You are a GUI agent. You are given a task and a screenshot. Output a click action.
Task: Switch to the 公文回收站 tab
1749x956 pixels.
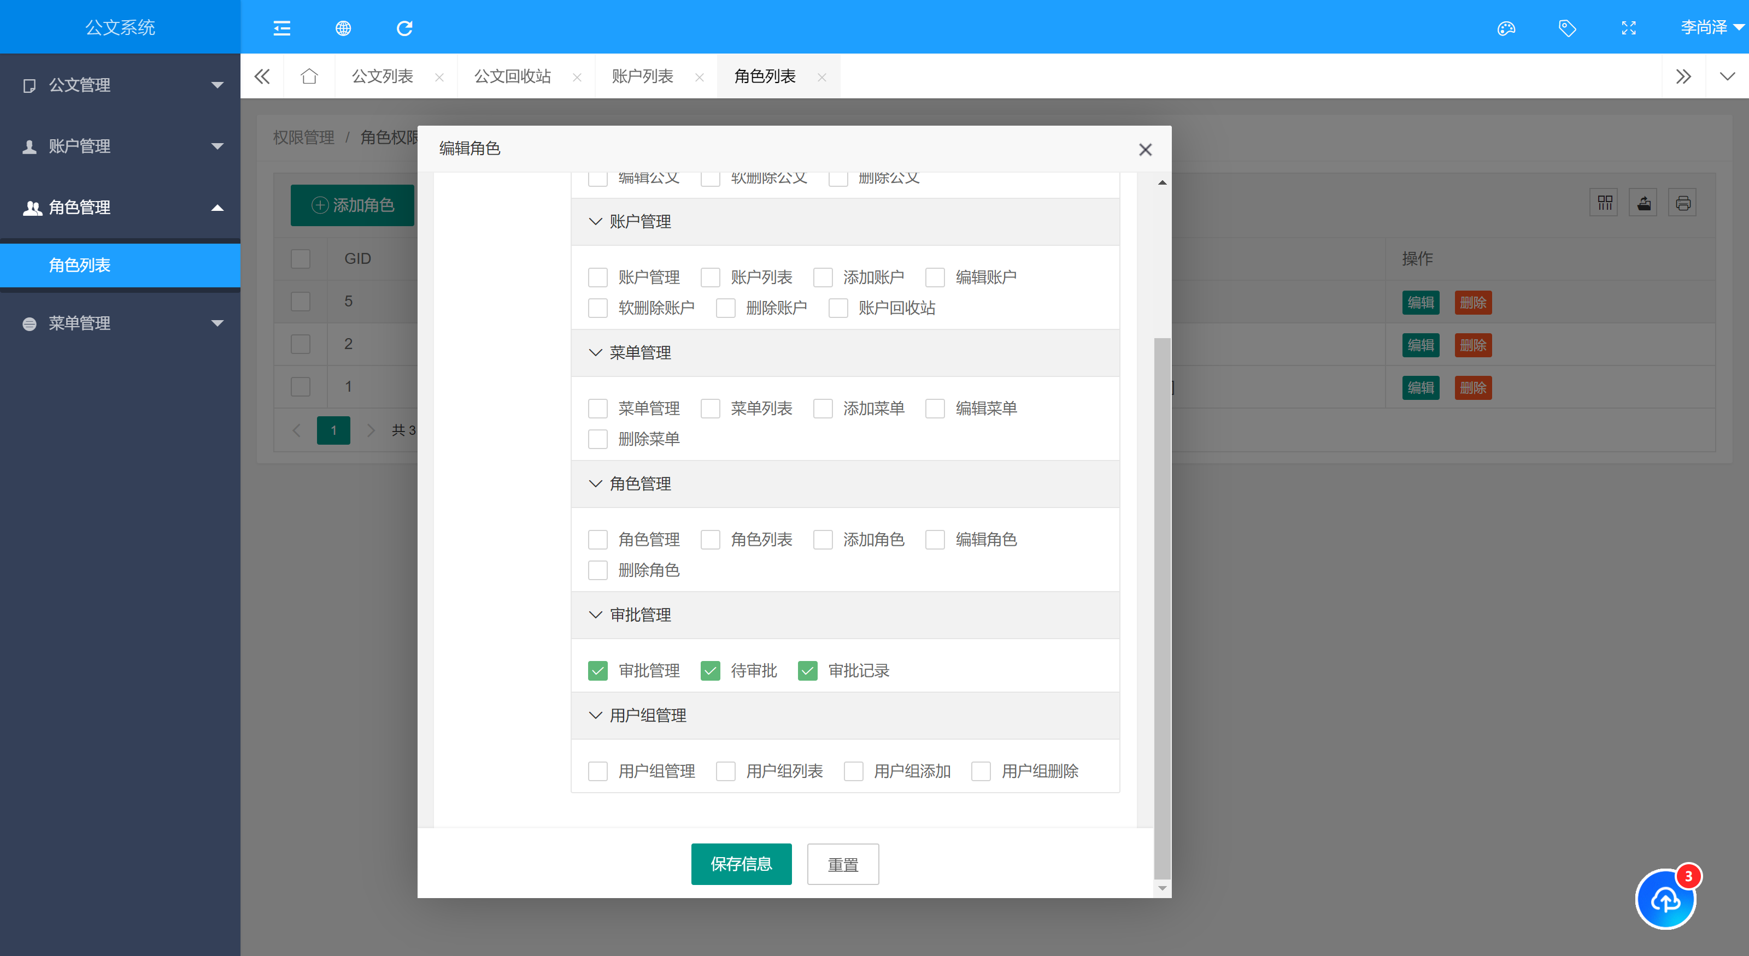(512, 76)
